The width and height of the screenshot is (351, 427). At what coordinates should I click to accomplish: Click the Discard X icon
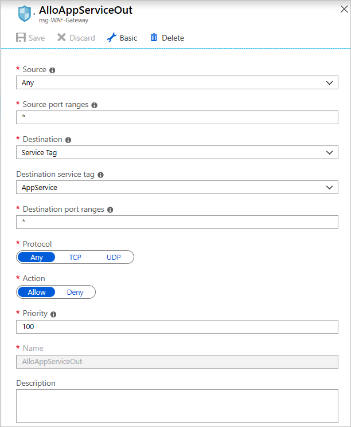tap(61, 38)
